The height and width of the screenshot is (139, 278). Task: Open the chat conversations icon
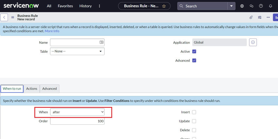tap(252, 6)
